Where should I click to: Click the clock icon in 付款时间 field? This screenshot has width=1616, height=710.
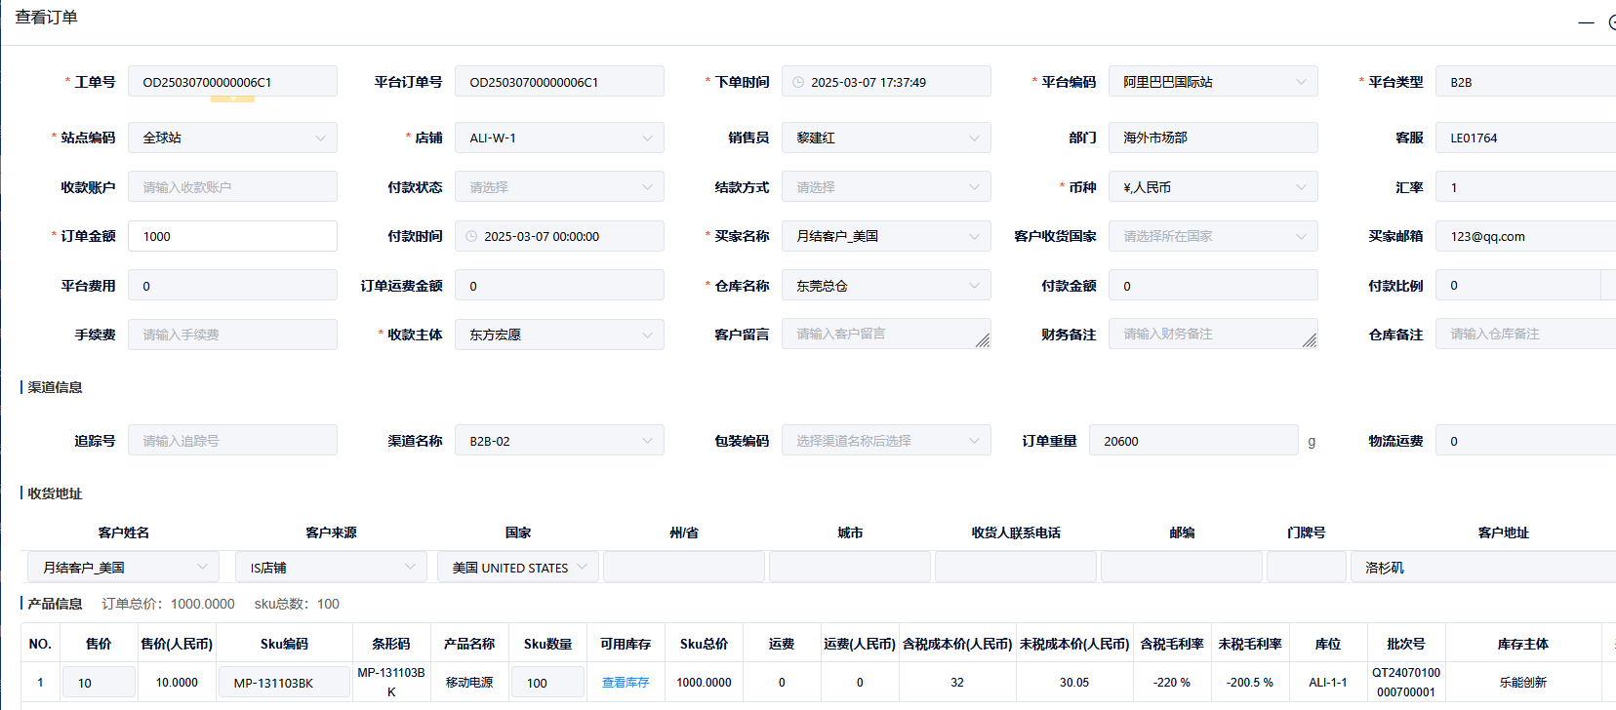click(x=471, y=236)
